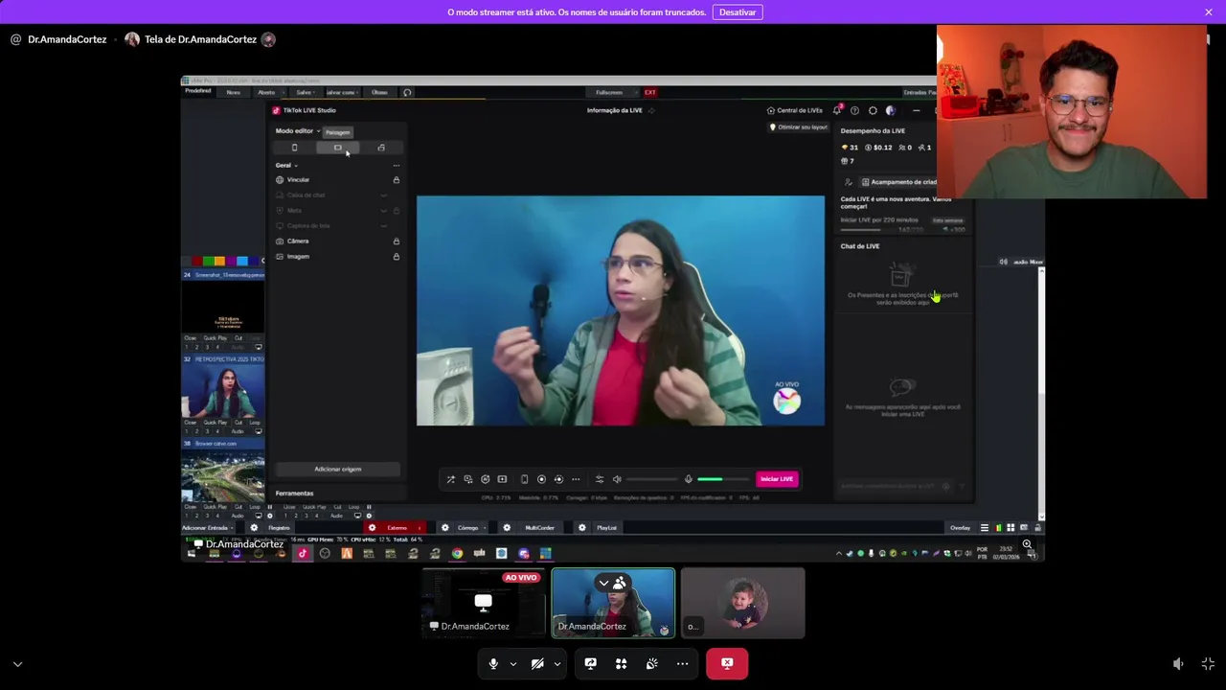The height and width of the screenshot is (690, 1226).
Task: Open the soundboard button
Action: click(651, 663)
